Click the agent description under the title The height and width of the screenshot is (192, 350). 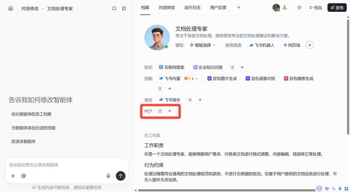pyautogui.click(x=233, y=36)
